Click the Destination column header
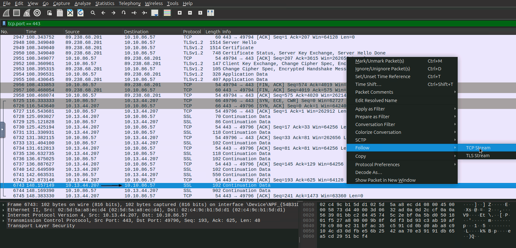The width and height of the screenshot is (516, 248). [136, 32]
